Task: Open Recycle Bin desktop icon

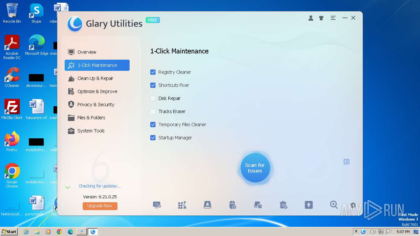Action: point(12,13)
